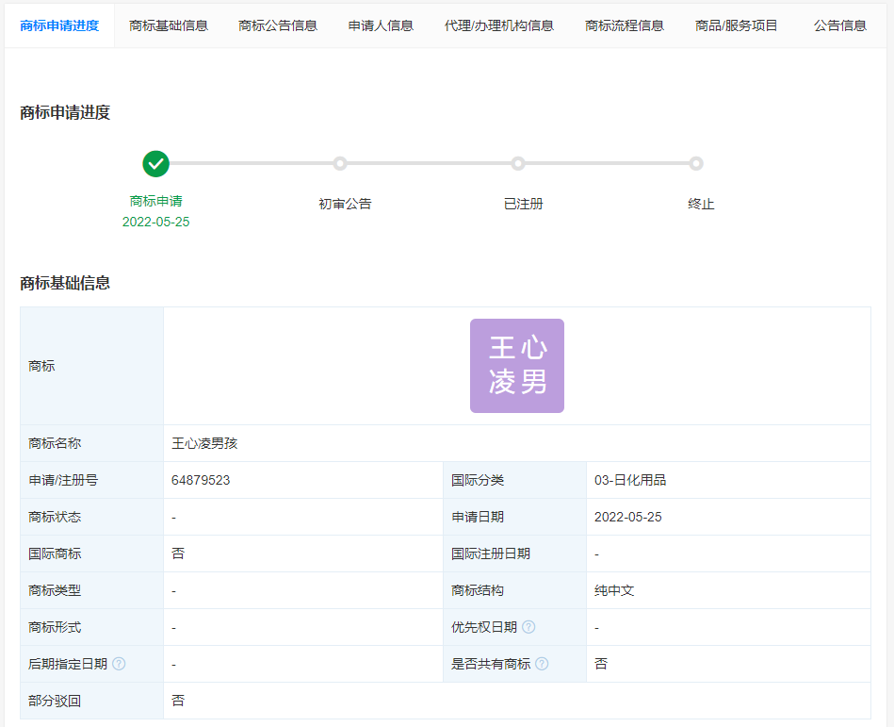The width and height of the screenshot is (894, 727).
Task: Click 2022-05-25 date under progress step
Action: pyautogui.click(x=155, y=222)
